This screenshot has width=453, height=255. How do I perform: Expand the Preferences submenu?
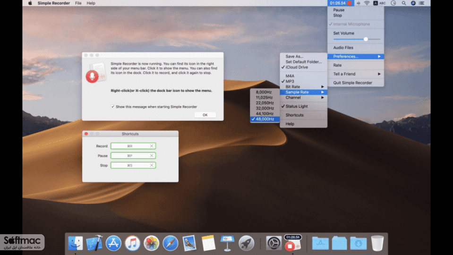tap(356, 57)
